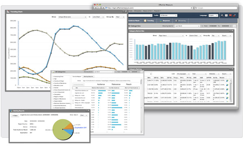Viewport: 244px width, 146px height.
Task: Open Show Page Views dropdown
Action: 171,36
